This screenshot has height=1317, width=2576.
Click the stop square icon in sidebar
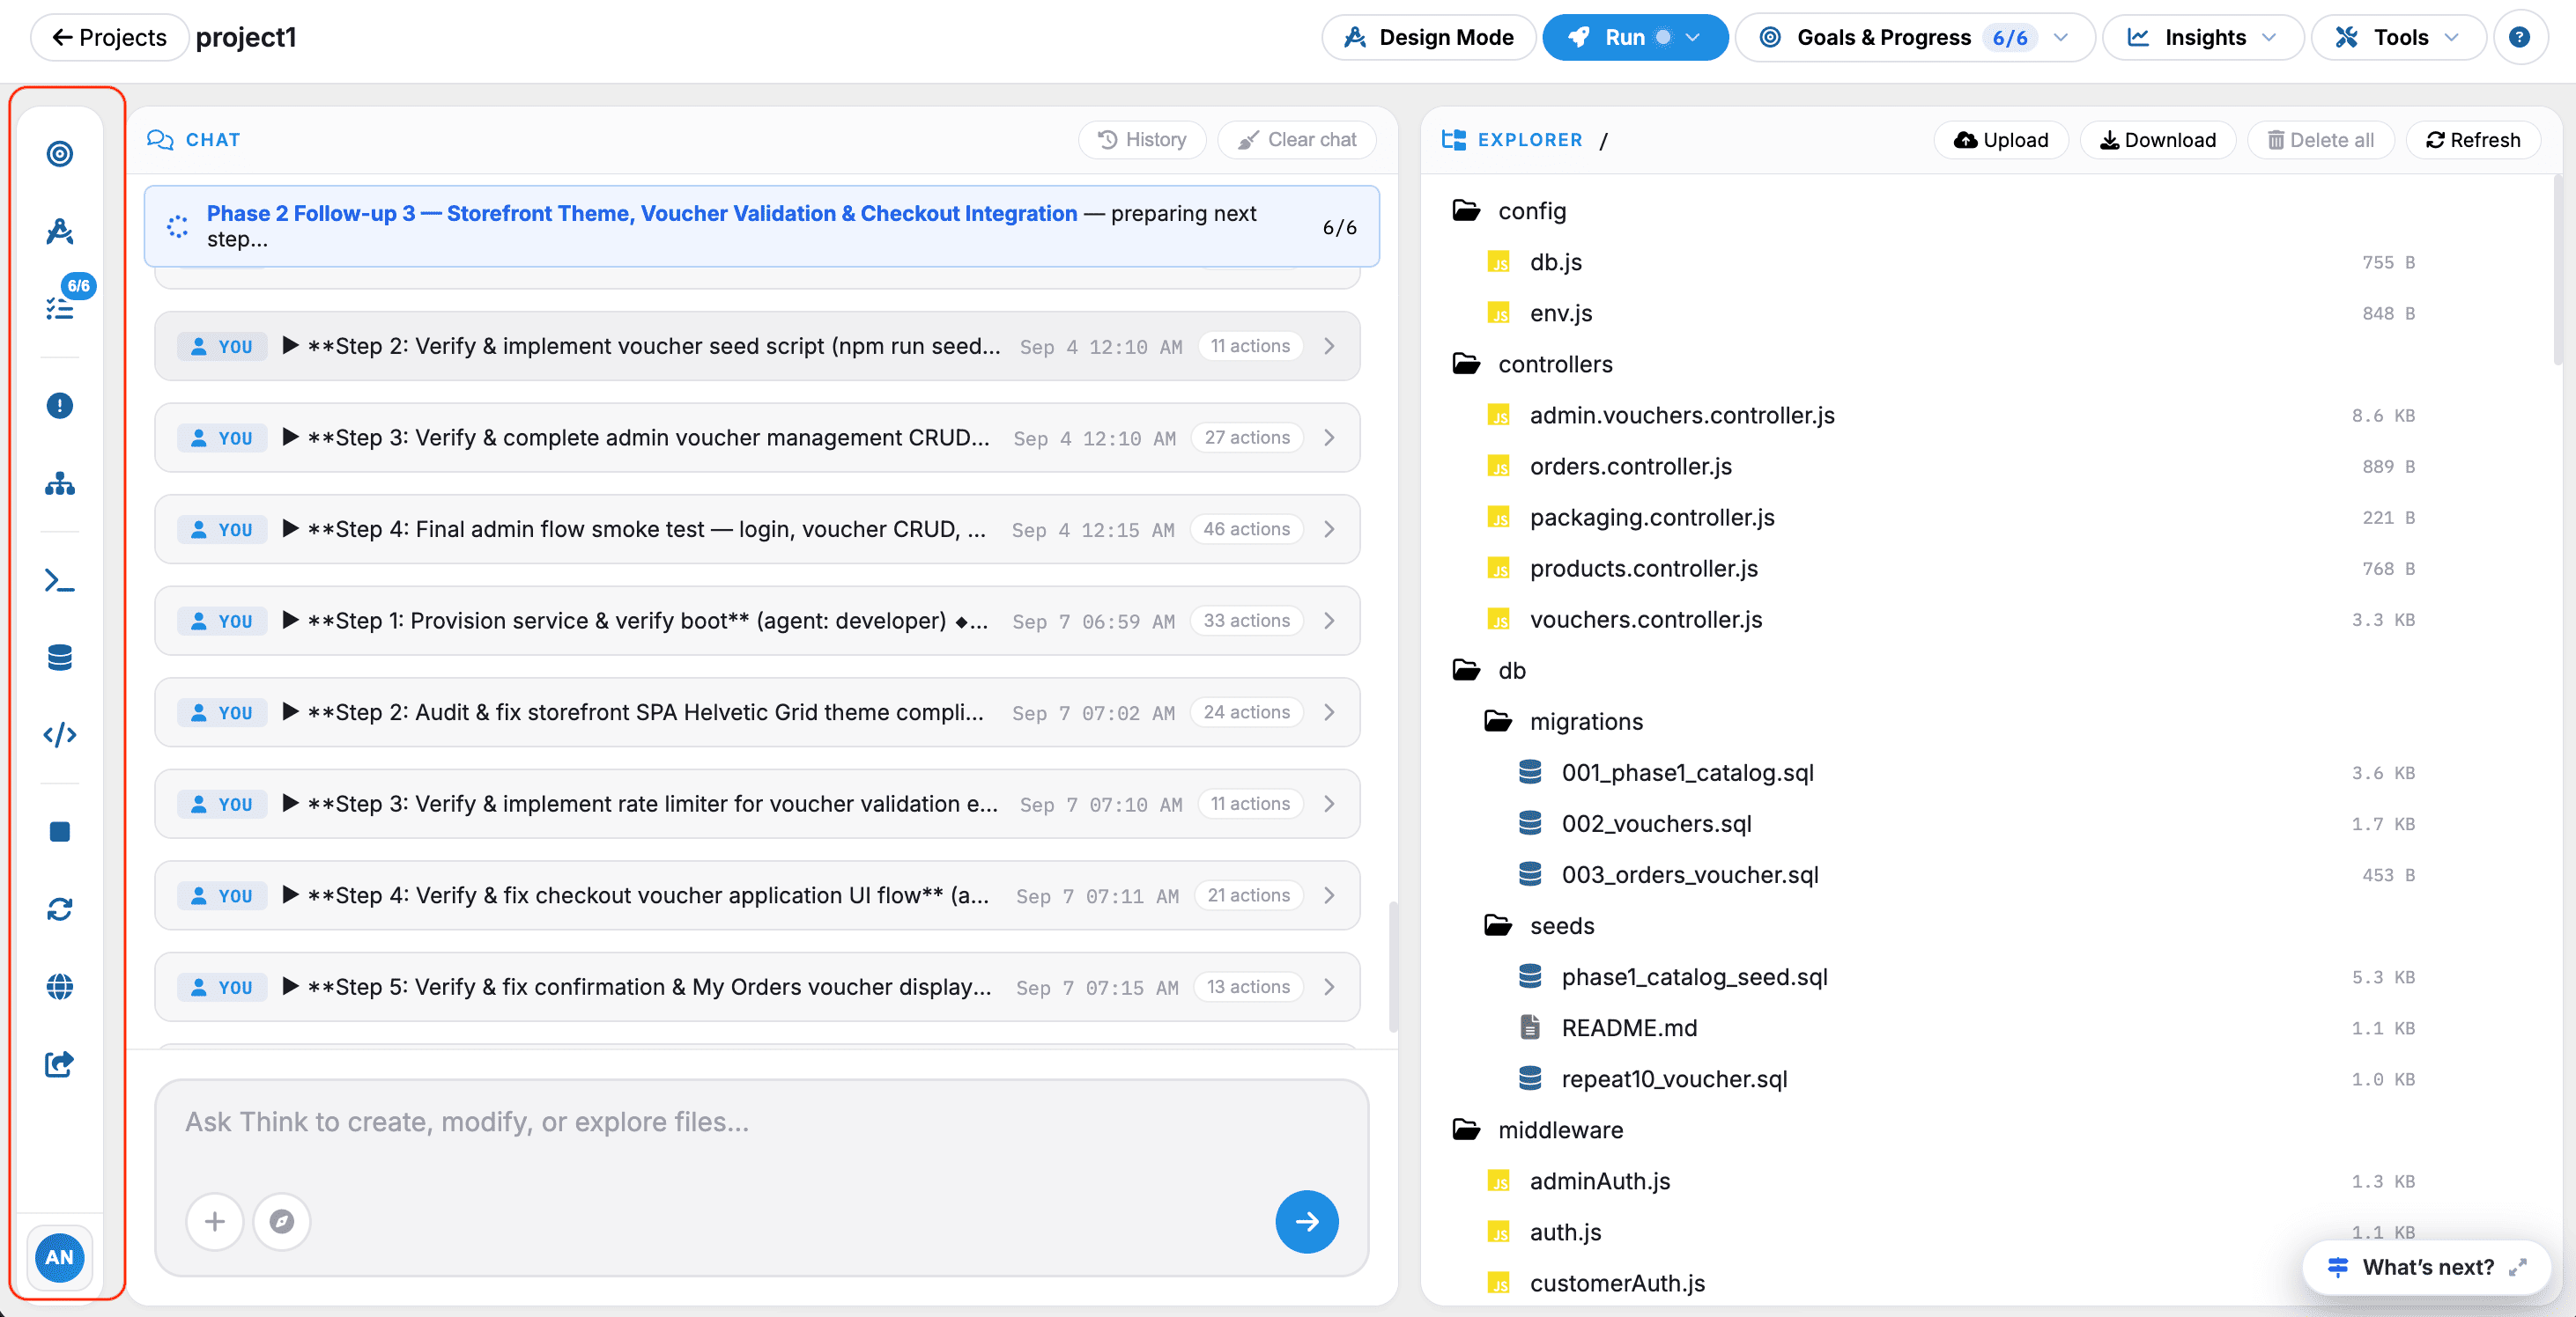coord(60,831)
